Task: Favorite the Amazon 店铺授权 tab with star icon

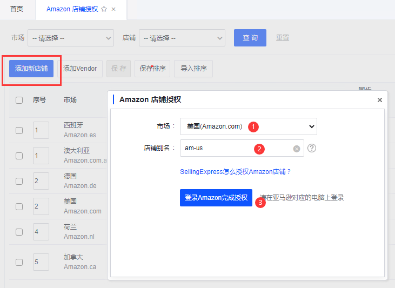Action: tap(104, 9)
